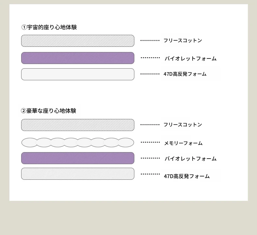Click the second section's hatched fleece cotton bar
257x235 pixels.
[78, 125]
